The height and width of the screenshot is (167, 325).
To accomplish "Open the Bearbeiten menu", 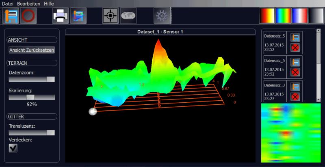I will click(28, 3).
